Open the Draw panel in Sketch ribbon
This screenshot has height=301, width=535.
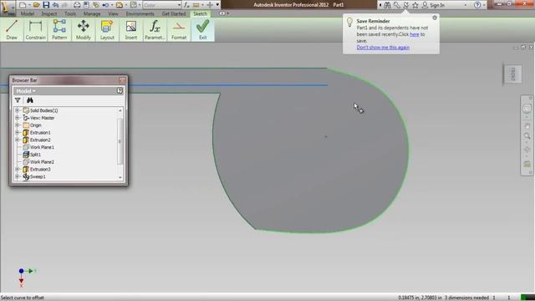(x=12, y=30)
